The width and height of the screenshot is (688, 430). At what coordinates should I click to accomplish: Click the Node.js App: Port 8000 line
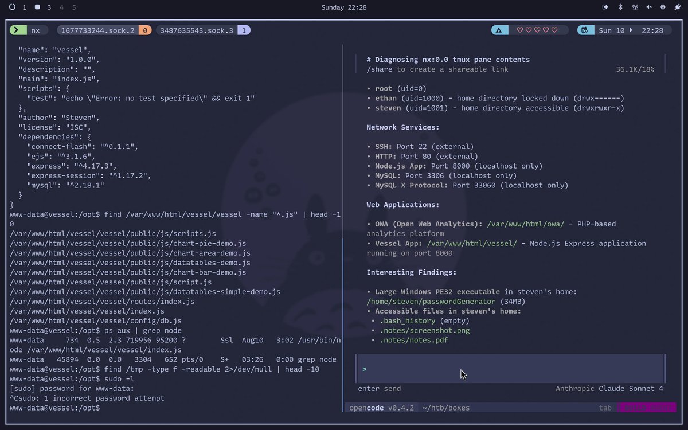coord(455,166)
